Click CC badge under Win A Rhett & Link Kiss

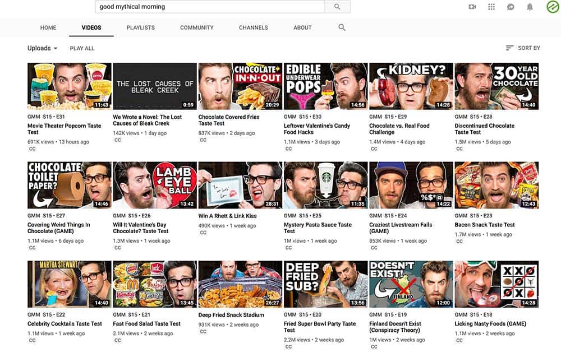pos(203,233)
